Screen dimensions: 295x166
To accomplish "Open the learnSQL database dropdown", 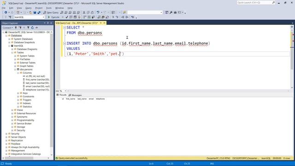I will (x=43, y=17).
